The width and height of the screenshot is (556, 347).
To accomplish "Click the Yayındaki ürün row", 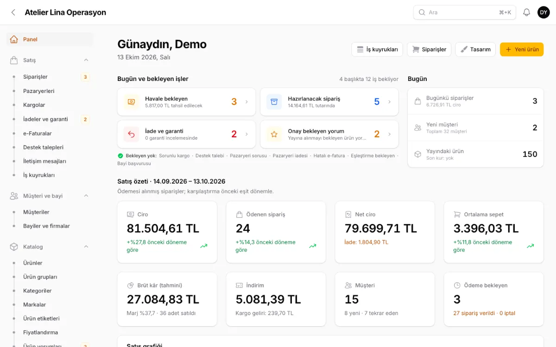I will click(x=476, y=154).
